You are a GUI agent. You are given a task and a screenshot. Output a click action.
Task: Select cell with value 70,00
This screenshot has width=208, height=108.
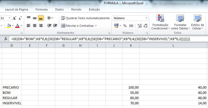131,103
